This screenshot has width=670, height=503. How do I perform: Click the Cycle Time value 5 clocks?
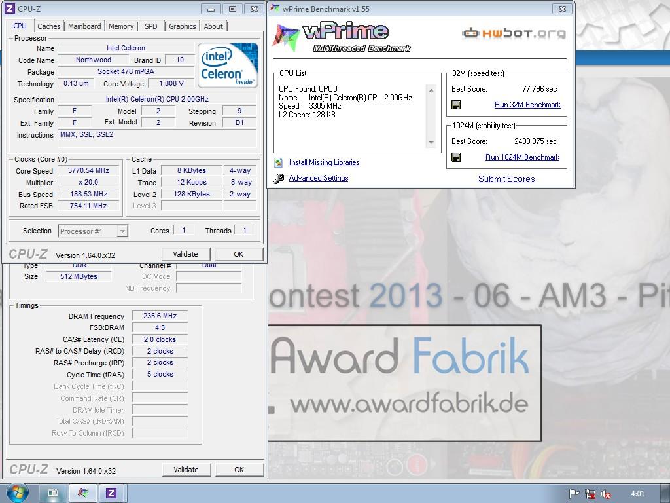160,374
